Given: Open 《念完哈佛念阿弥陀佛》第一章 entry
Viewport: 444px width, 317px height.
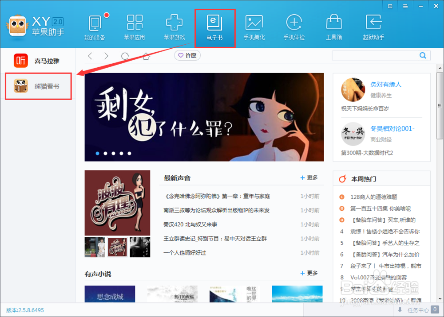Looking at the screenshot, I should pos(217,196).
